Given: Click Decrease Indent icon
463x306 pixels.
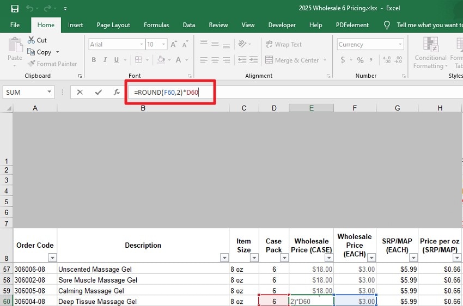Looking at the screenshot, I should click(242, 60).
